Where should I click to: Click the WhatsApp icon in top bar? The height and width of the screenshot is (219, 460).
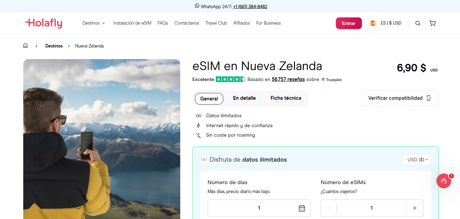(197, 6)
